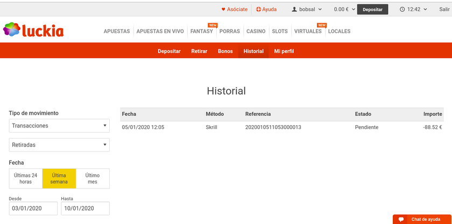Click the user icon beside bobsal

[x=294, y=9]
